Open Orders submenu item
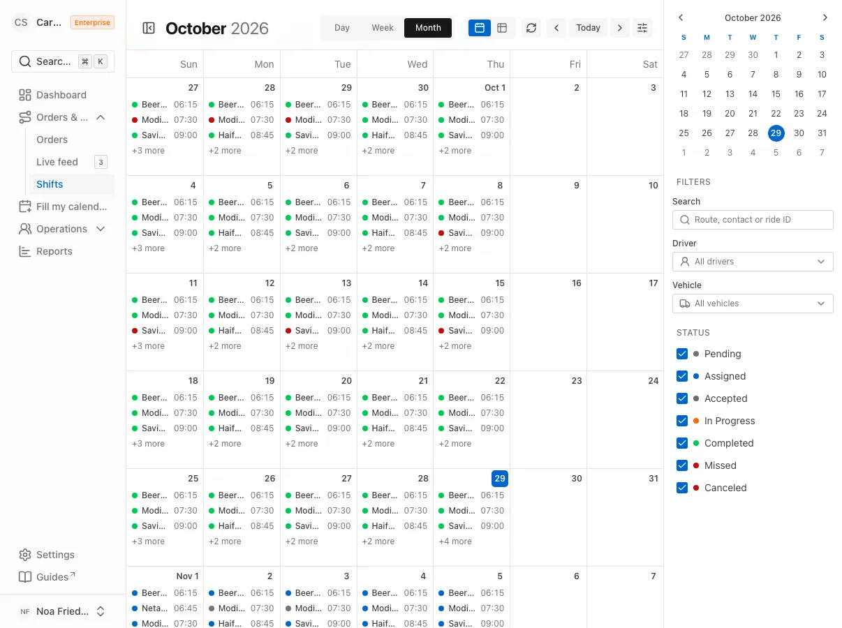842x628 pixels. click(x=72, y=140)
